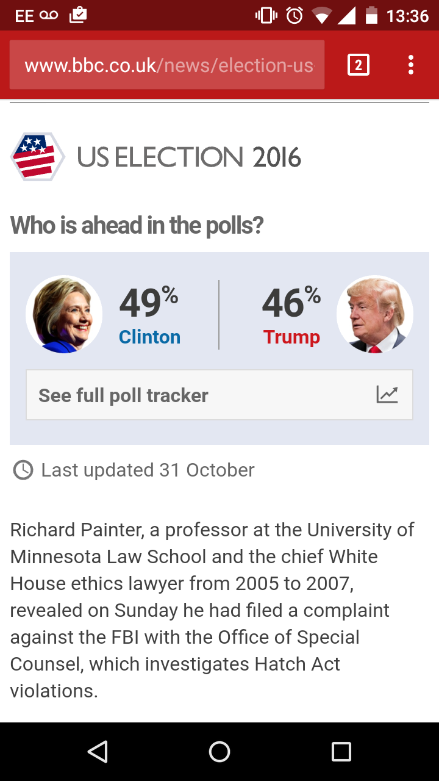Open recent apps with the square button
This screenshot has height=781, width=439.
(341, 752)
